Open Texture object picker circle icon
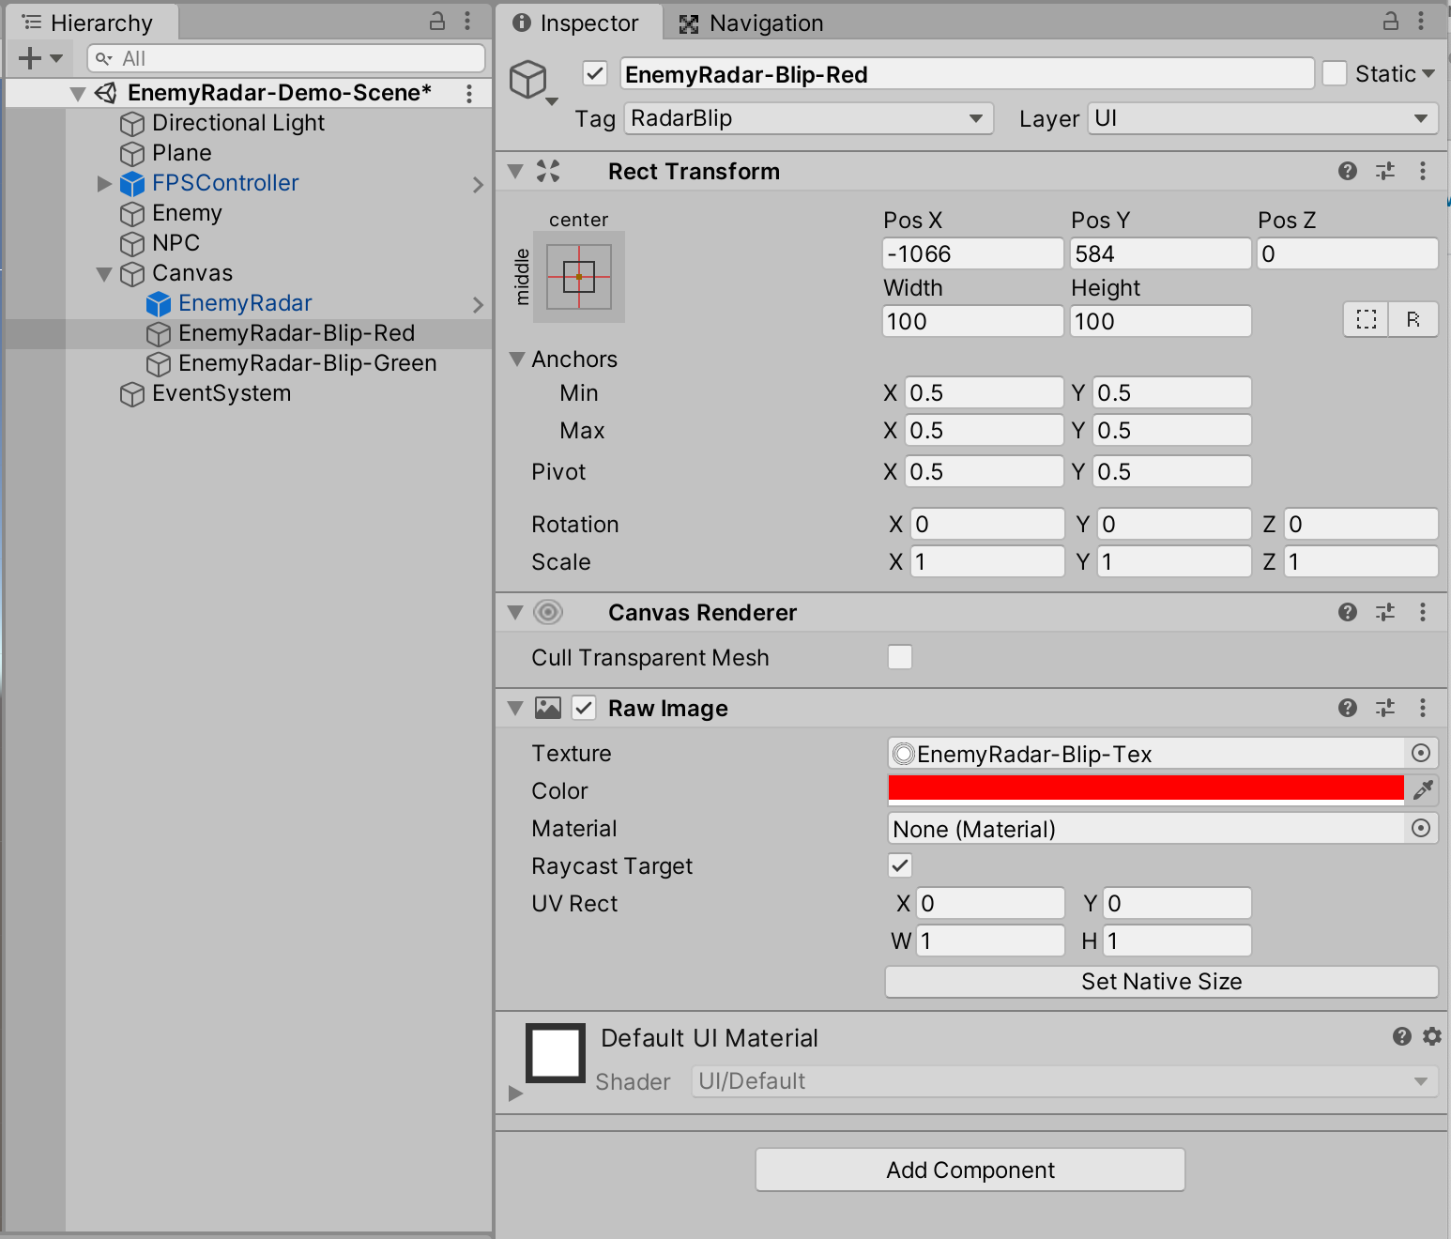 click(x=1421, y=753)
